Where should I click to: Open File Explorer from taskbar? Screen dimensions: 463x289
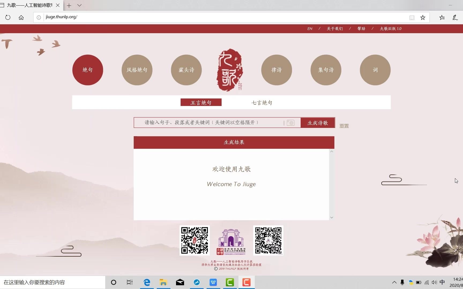tap(163, 282)
